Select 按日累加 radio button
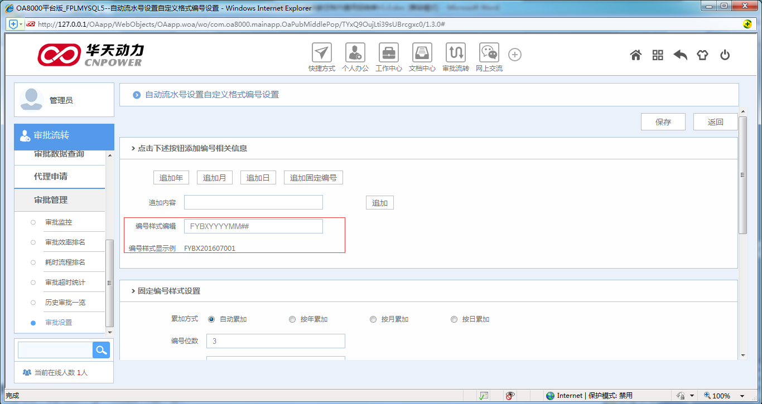Screen dimensions: 762x404 tap(454, 319)
